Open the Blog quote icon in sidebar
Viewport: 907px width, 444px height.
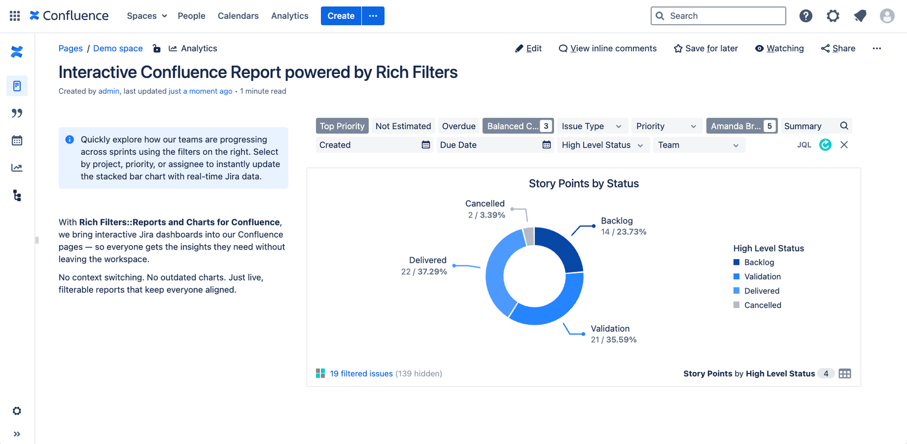tap(17, 113)
